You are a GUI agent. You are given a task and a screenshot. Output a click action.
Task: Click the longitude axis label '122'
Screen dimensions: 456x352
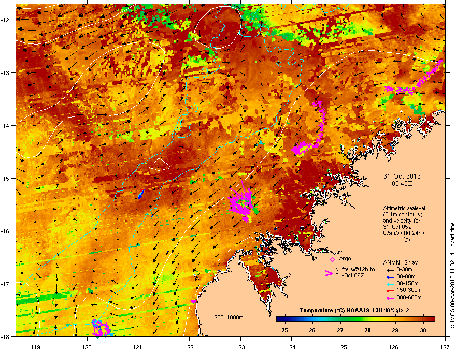[x=189, y=347]
